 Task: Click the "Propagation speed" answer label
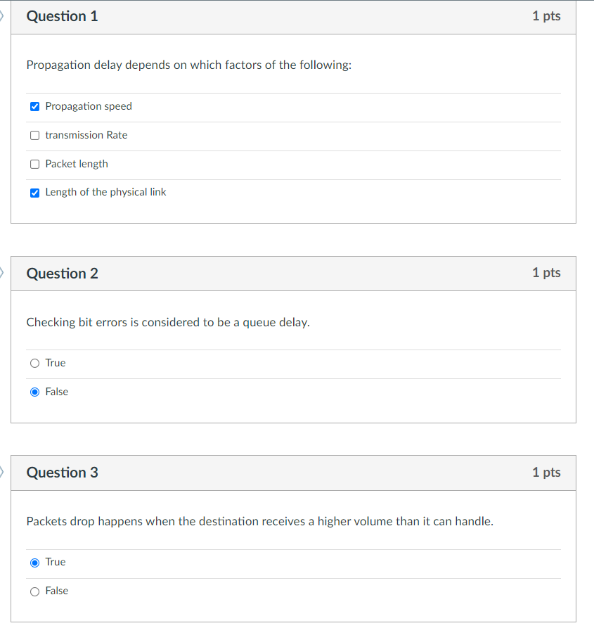coord(88,106)
